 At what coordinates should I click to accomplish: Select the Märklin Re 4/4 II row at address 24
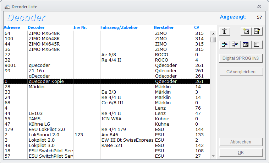tap(107, 98)
